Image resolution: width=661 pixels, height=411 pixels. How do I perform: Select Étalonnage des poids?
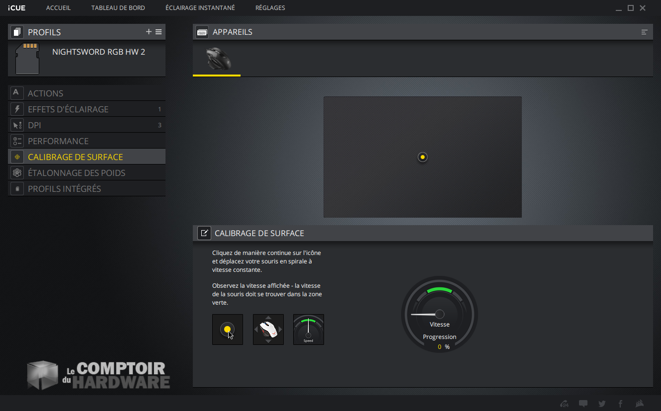click(x=77, y=173)
